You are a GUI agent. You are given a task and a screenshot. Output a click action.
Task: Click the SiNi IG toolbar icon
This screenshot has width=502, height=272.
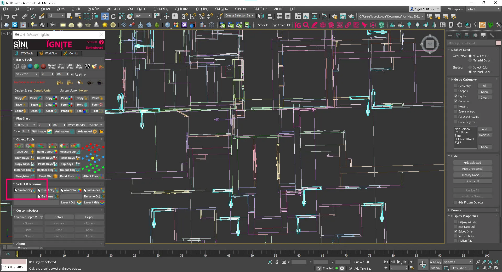click(x=298, y=25)
